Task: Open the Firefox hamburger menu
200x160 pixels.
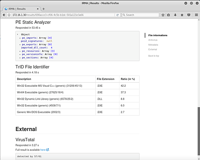Action: (x=195, y=15)
